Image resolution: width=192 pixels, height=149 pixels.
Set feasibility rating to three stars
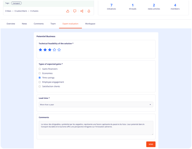[50, 50]
